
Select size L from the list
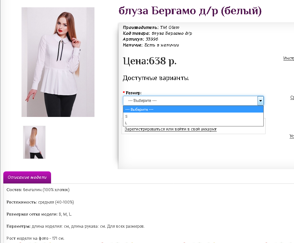click(x=193, y=123)
